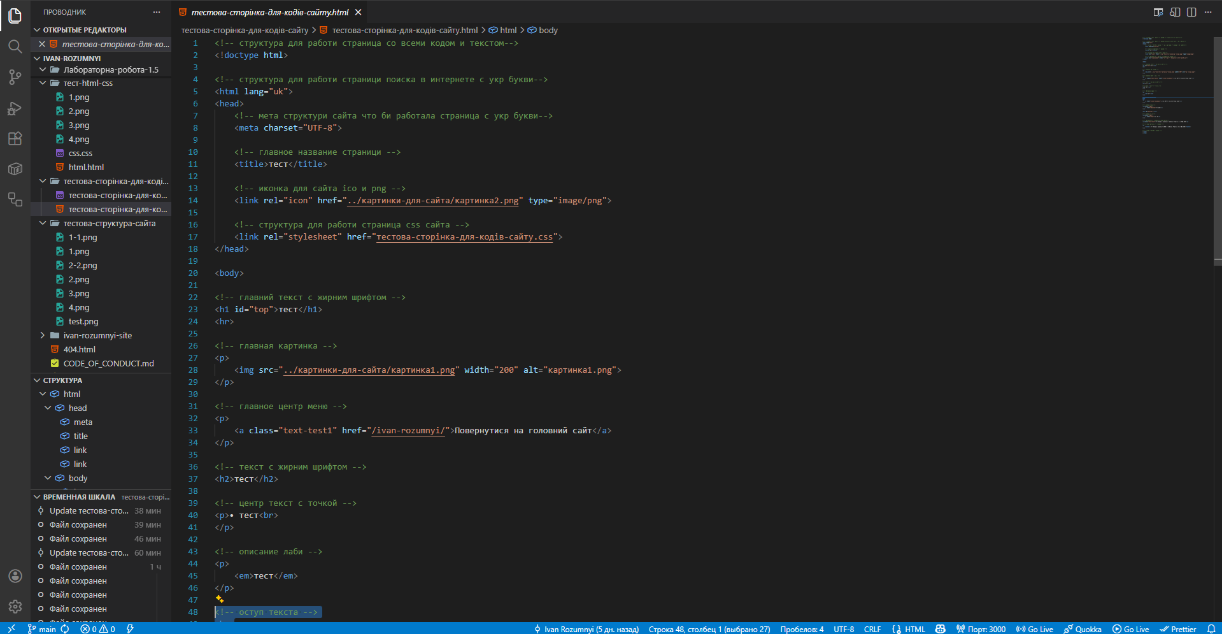Change language mode from HTML
Image resolution: width=1222 pixels, height=634 pixels.
pyautogui.click(x=914, y=629)
